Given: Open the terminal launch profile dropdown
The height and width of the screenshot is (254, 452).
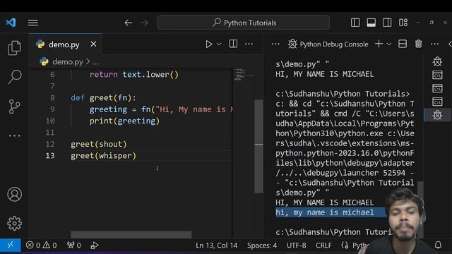Looking at the screenshot, I should (389, 44).
